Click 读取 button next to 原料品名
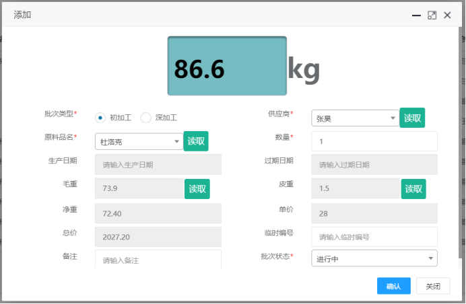This screenshot has width=466, height=304. 196,141
